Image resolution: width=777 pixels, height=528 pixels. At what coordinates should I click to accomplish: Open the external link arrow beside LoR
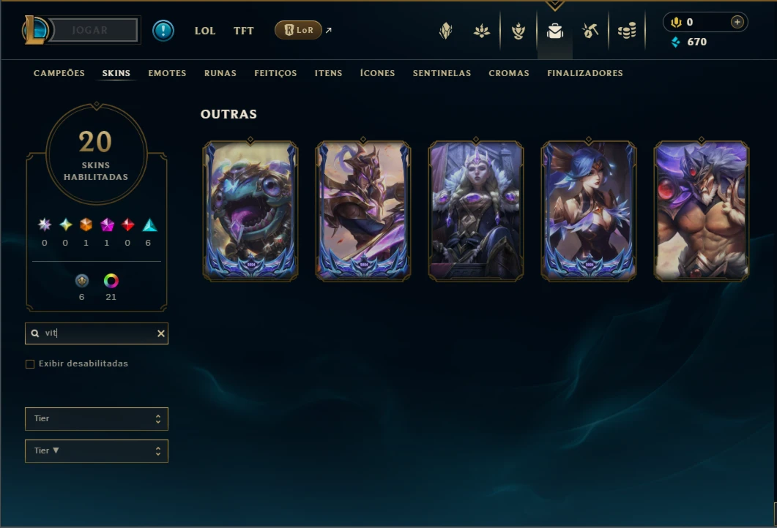tap(329, 30)
